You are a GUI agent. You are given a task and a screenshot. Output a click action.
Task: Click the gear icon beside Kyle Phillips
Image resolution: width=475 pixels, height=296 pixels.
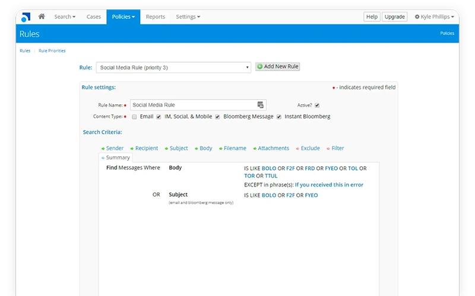tap(417, 17)
